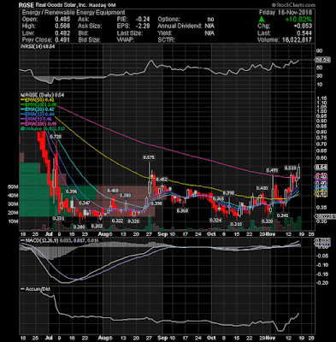336x342 pixels.
Task: Click the 0.575 high price annotation
Action: click(x=149, y=157)
